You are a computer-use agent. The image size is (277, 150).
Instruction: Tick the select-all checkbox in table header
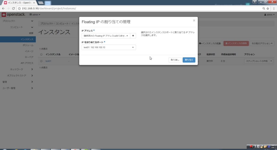(x=41, y=54)
